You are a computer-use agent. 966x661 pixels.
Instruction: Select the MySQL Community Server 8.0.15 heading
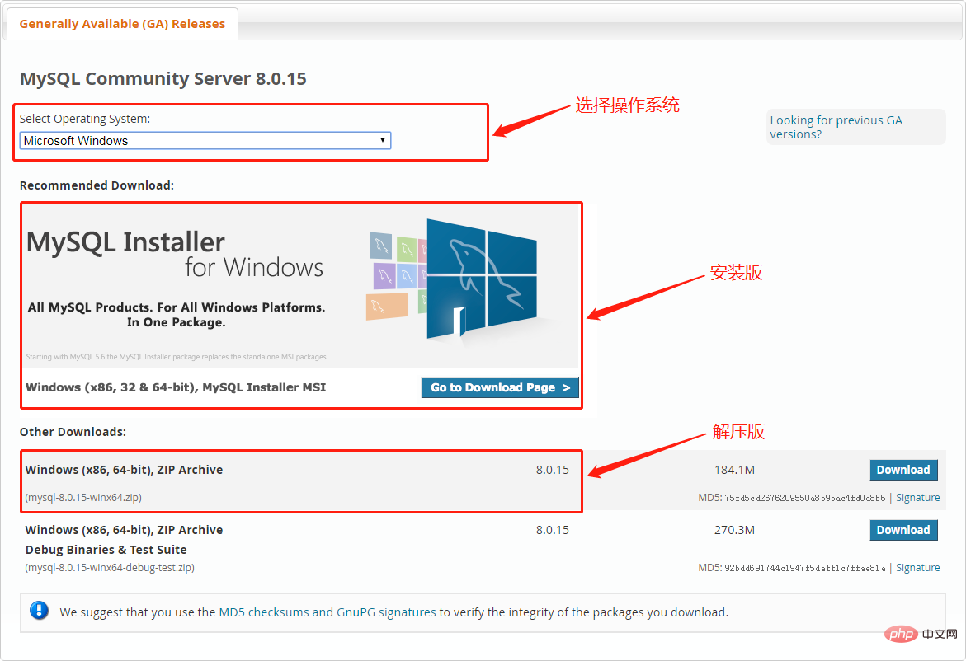click(x=163, y=79)
